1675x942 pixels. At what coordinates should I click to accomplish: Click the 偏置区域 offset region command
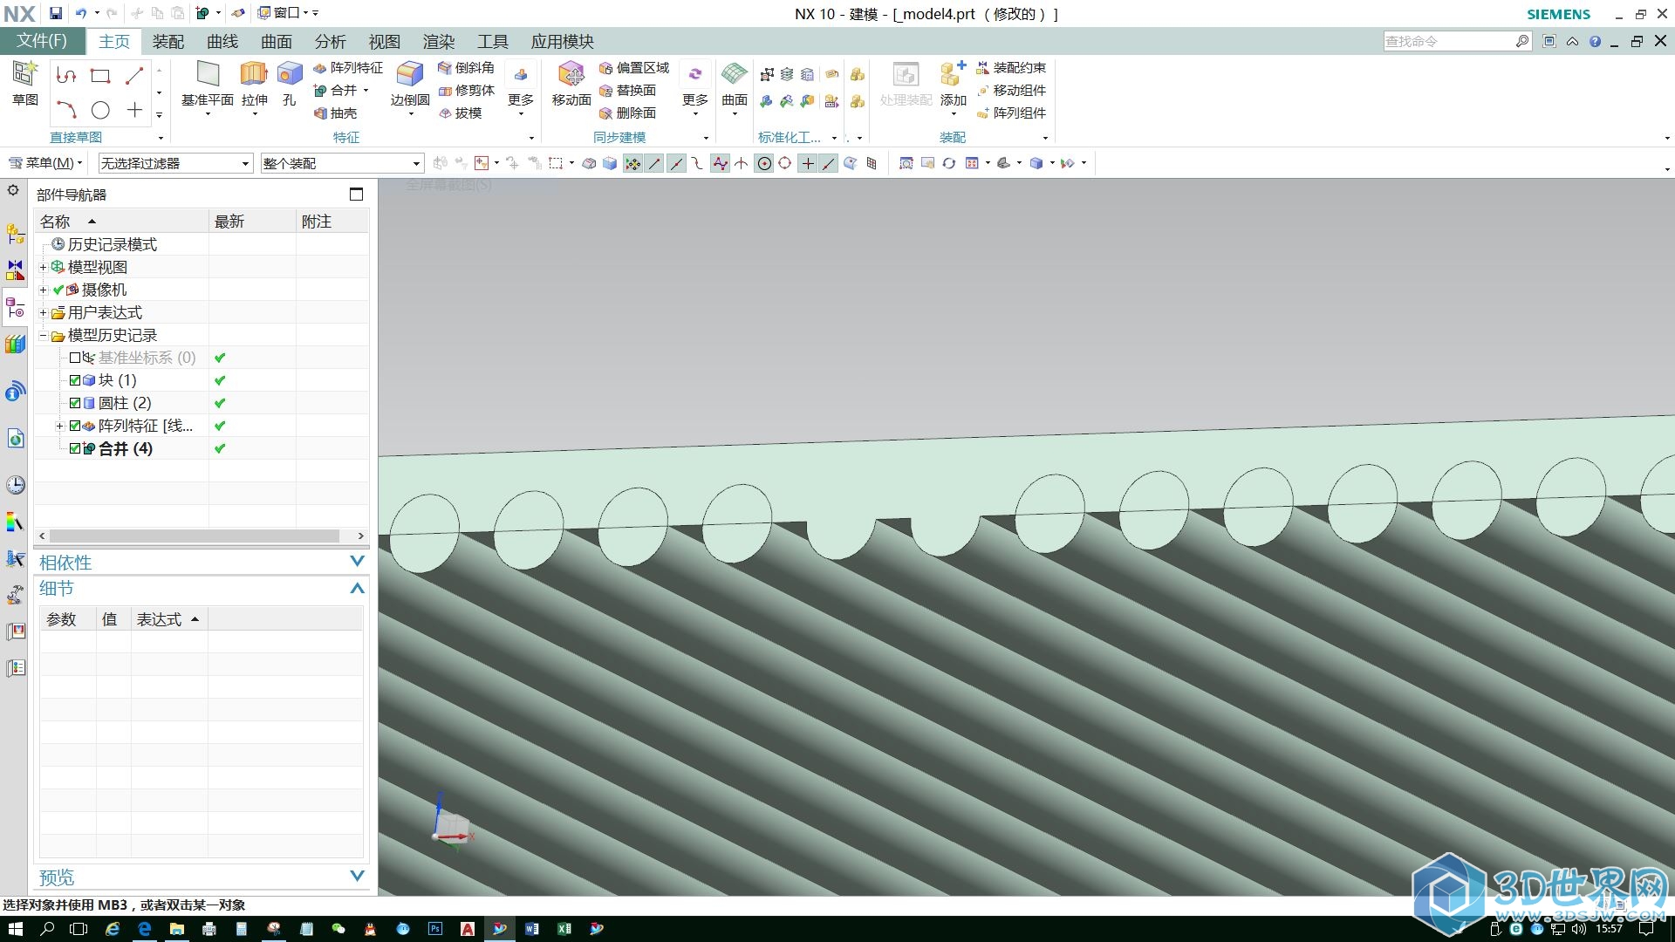pyautogui.click(x=634, y=67)
